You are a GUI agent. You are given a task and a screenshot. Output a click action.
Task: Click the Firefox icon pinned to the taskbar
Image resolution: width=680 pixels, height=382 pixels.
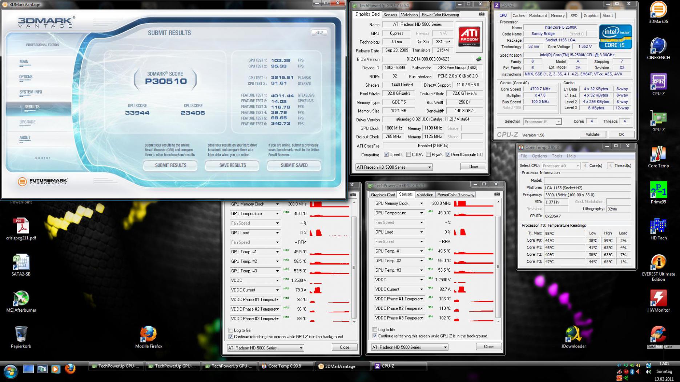[70, 369]
